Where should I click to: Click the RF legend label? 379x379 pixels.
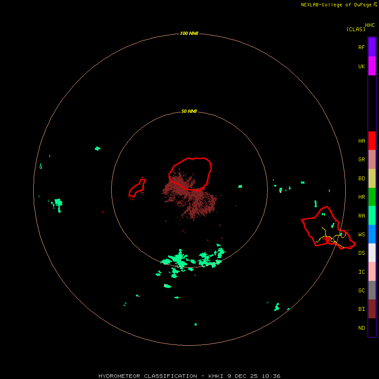pyautogui.click(x=361, y=47)
